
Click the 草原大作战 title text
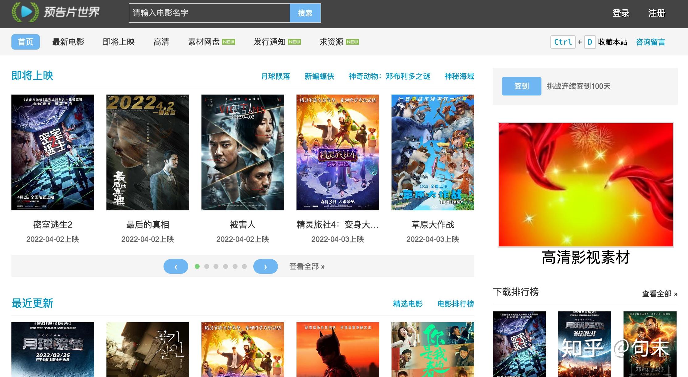(433, 225)
